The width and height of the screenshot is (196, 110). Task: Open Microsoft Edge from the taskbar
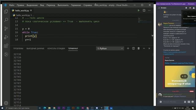tap(45, 108)
